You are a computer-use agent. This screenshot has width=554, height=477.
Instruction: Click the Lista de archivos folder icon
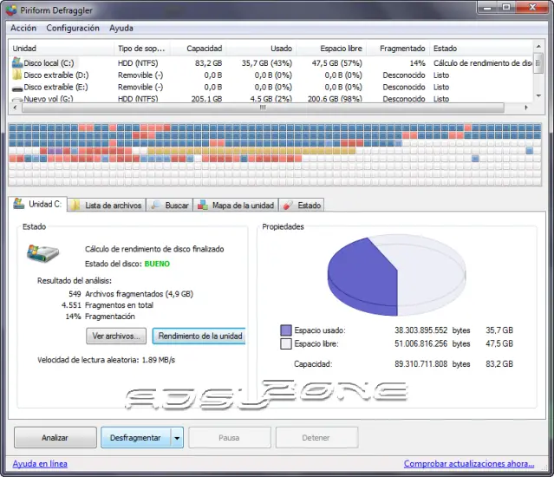[x=75, y=206]
